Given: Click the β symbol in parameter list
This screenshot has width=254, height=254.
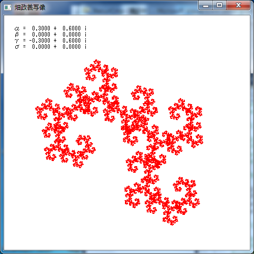Looking at the screenshot, I should click(17, 35).
